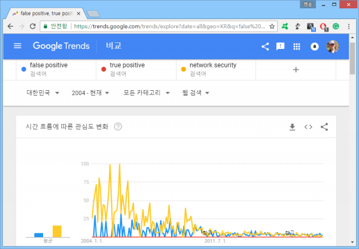The height and width of the screenshot is (249, 359).
Task: Click the green Evernote-style extension icon
Action: click(x=285, y=26)
